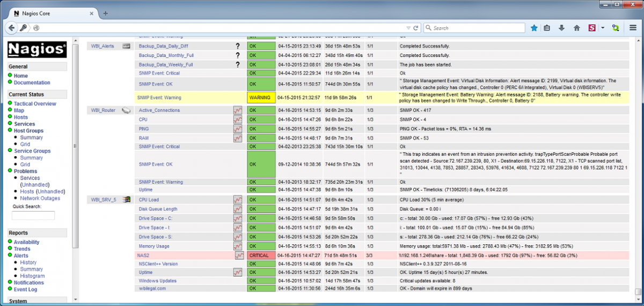644x306 pixels.
Task: Open the dropdown arrow beside the S extension
Action: point(603,28)
